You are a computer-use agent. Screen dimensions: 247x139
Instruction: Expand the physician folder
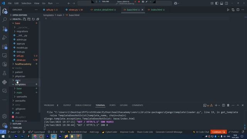coord(20,76)
